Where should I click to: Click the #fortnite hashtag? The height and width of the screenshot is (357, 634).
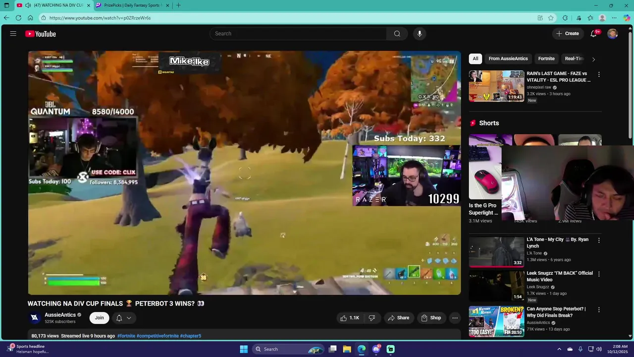[x=126, y=336]
